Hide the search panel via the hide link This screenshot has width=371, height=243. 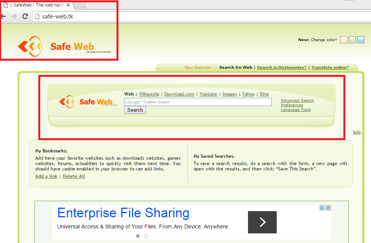[357, 132]
